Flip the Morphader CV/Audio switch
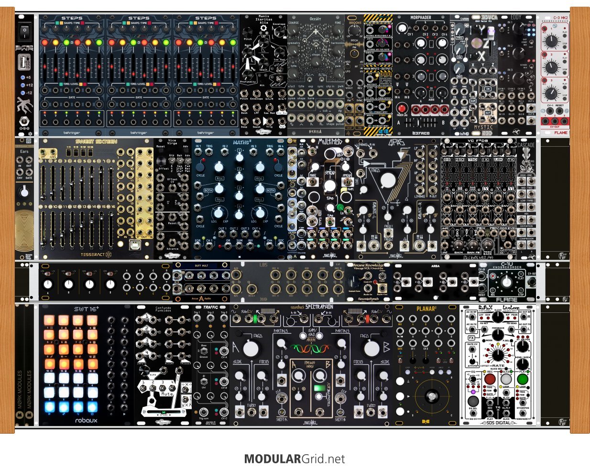Screen dimensions: 590x469 click(431, 94)
